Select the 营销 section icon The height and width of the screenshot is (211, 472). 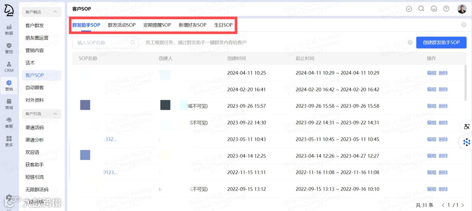(x=9, y=85)
